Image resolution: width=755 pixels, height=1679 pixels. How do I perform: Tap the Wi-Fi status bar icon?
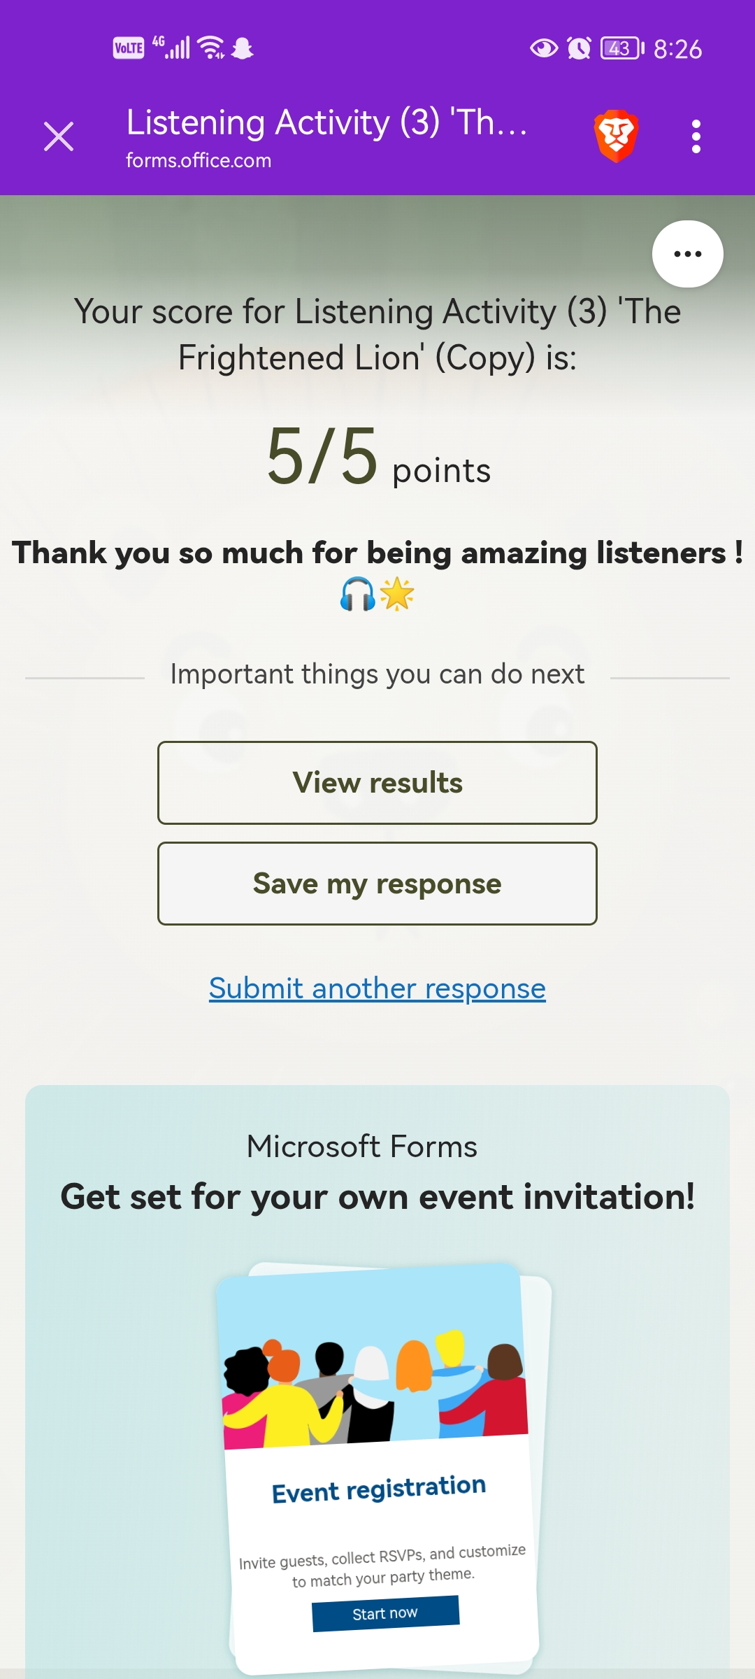coord(210,48)
